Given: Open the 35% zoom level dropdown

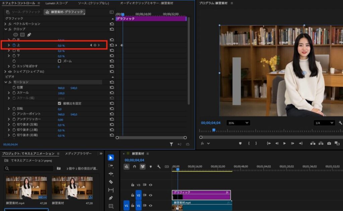Looking at the screenshot, I should [x=238, y=123].
